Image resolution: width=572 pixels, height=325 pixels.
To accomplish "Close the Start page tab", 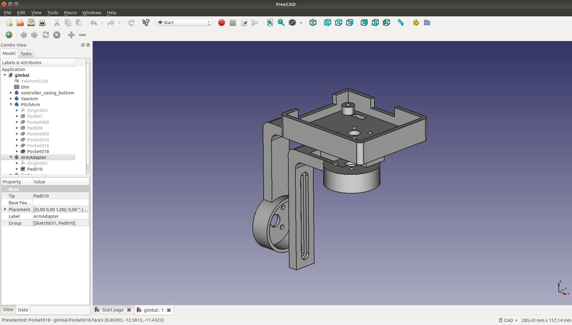I will pyautogui.click(x=129, y=310).
